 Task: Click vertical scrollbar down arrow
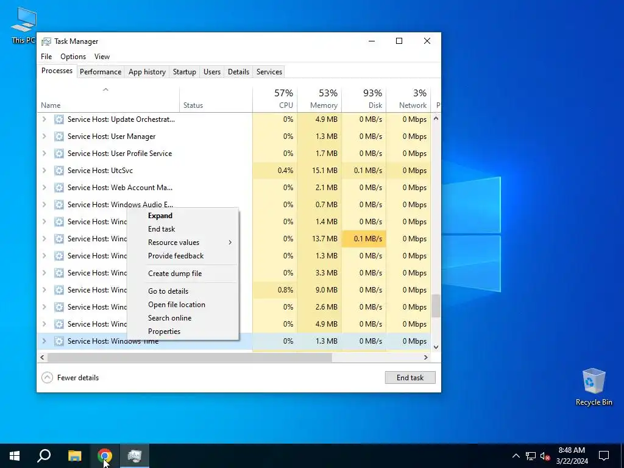pyautogui.click(x=436, y=347)
